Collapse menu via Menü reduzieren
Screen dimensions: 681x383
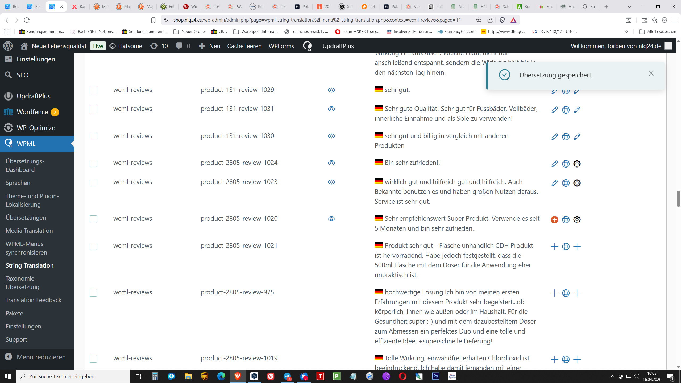[35, 357]
